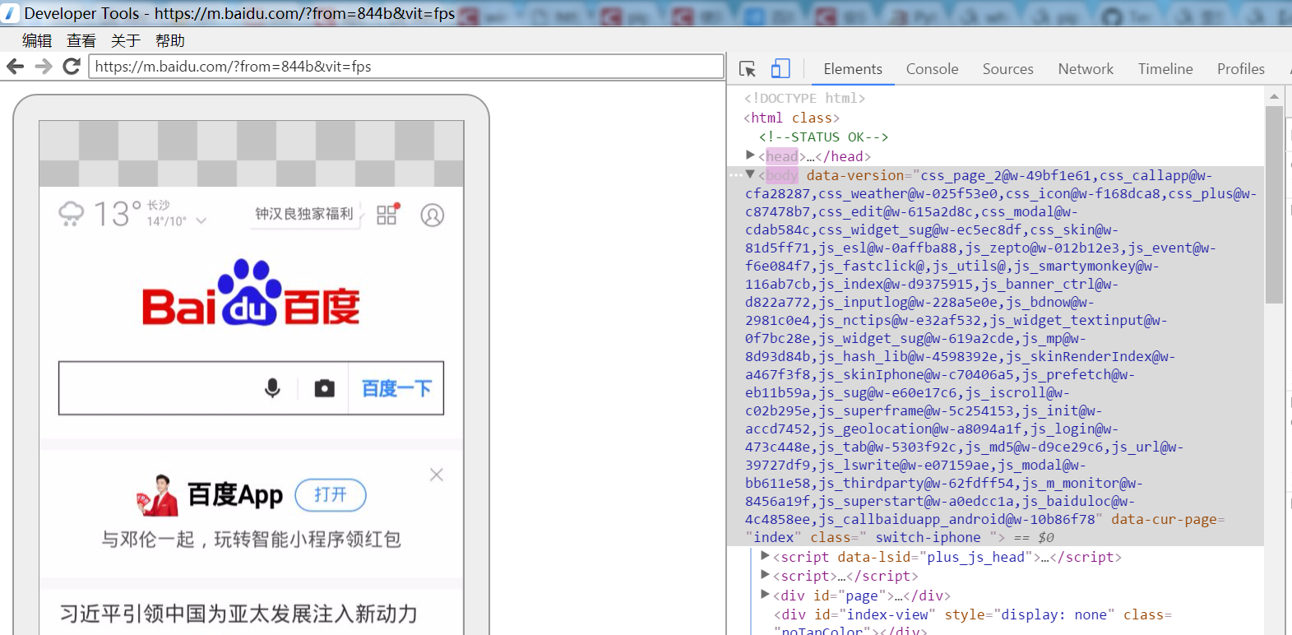Click the URL address field
Image resolution: width=1292 pixels, height=635 pixels.
pyautogui.click(x=406, y=67)
